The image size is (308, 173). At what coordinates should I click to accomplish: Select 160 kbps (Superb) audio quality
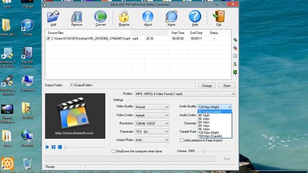pyautogui.click(x=215, y=136)
